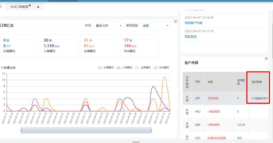Open the 测试客户功能 notice link
The image size is (273, 143).
tap(193, 23)
